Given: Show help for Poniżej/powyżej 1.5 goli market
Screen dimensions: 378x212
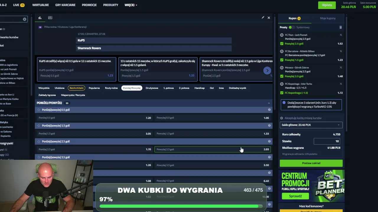Looking at the screenshot, I should [269, 126].
